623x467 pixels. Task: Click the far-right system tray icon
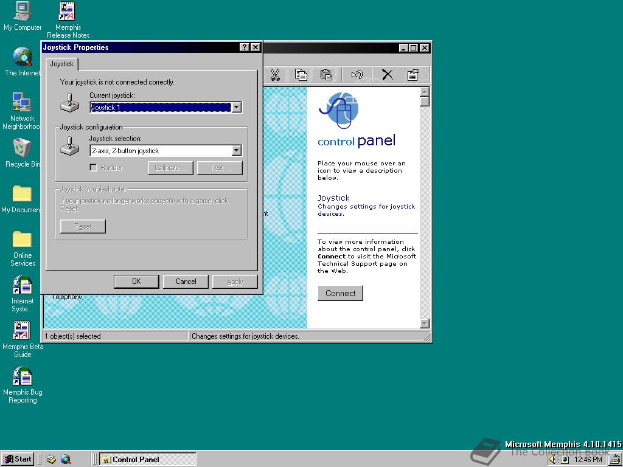[616, 460]
